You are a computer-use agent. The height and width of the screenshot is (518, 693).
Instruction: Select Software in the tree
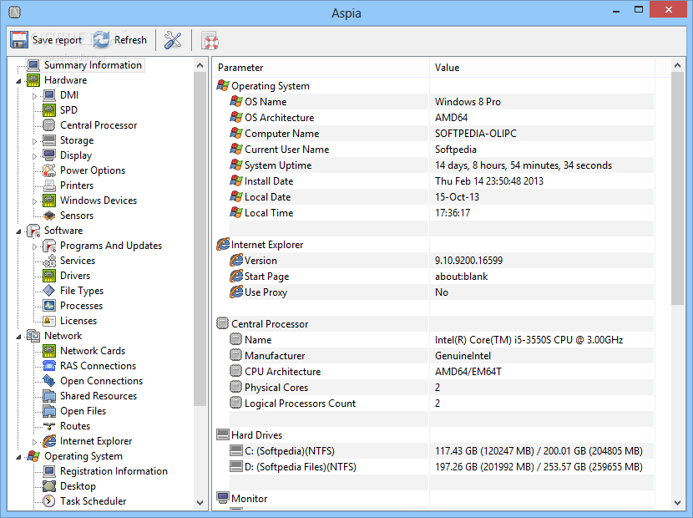pos(63,231)
